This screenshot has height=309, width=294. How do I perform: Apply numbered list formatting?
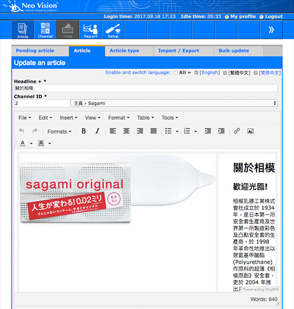point(187,131)
